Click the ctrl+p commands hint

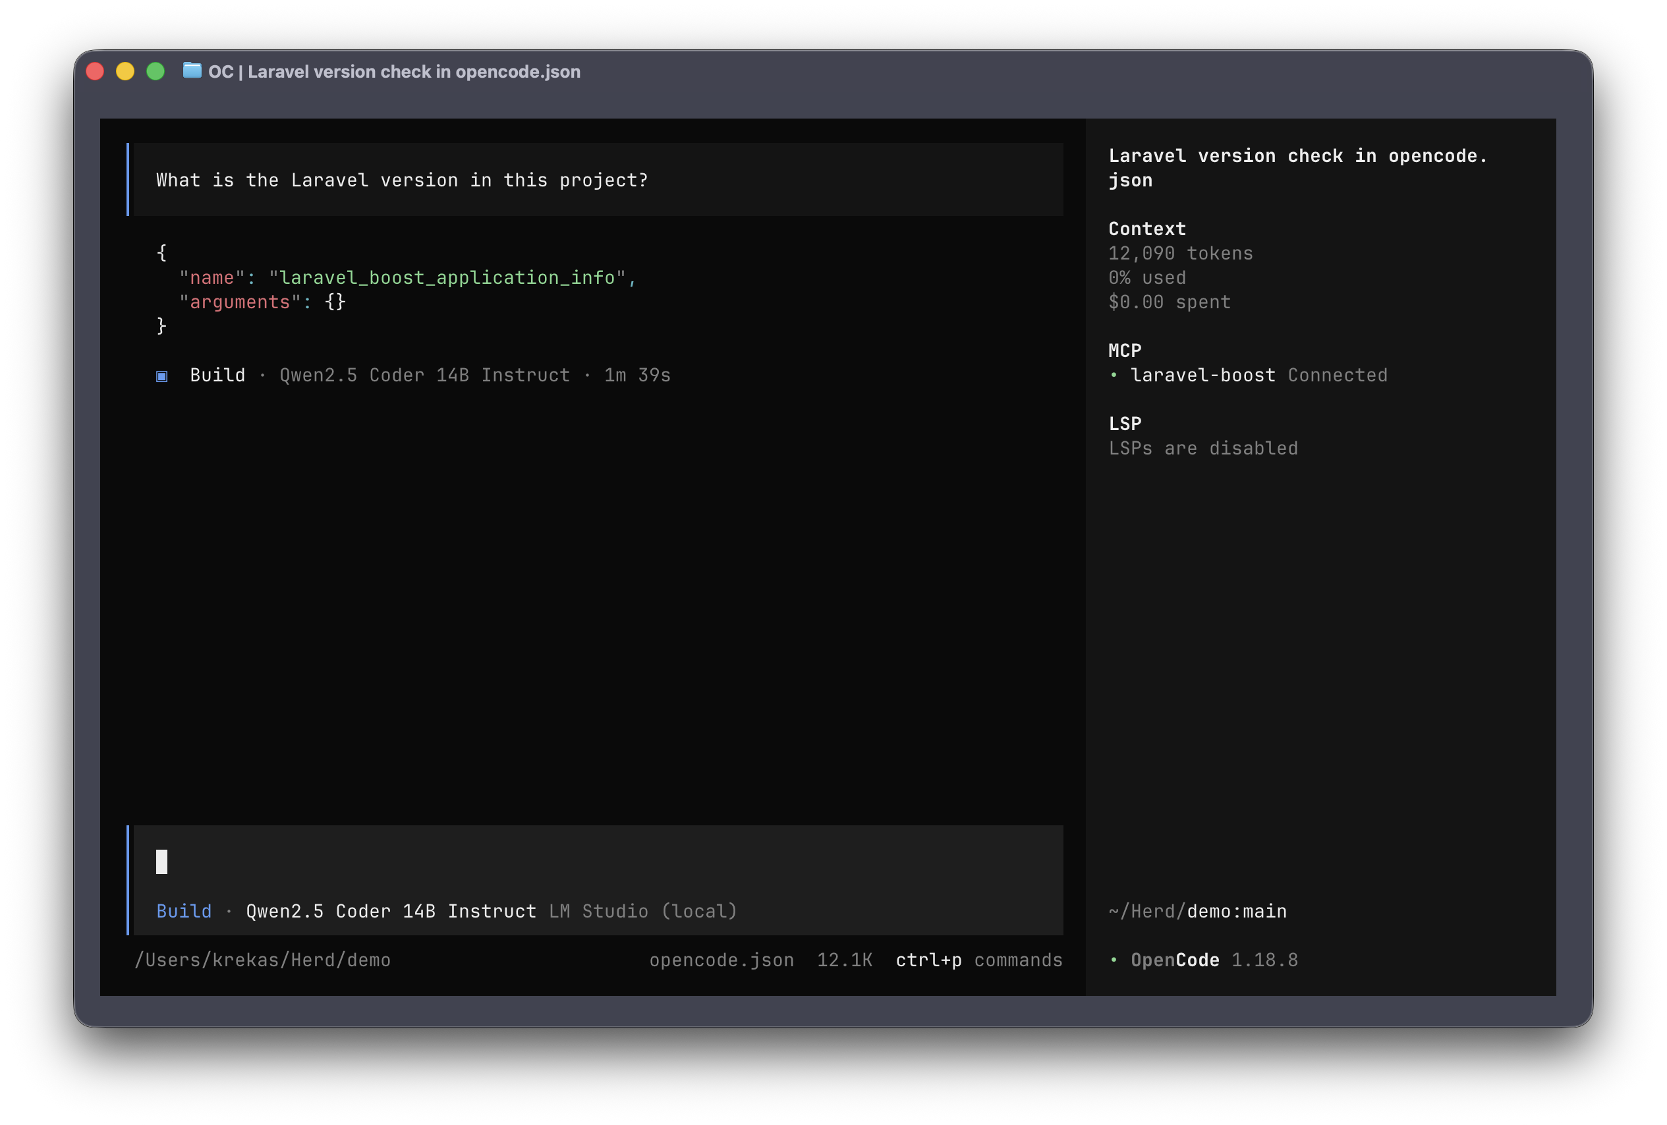[x=979, y=960]
